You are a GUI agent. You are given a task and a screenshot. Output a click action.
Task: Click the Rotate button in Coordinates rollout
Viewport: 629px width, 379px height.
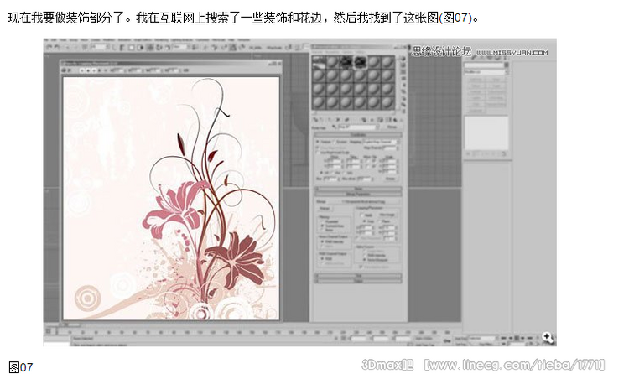391,179
